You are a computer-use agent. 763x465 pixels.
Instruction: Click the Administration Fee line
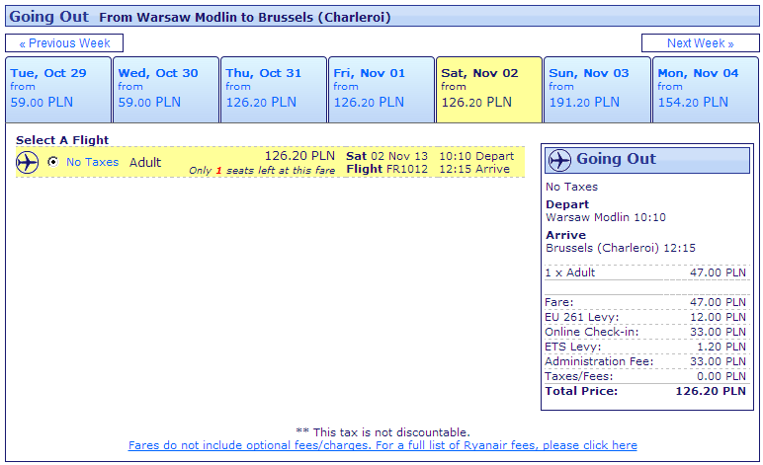pos(645,361)
